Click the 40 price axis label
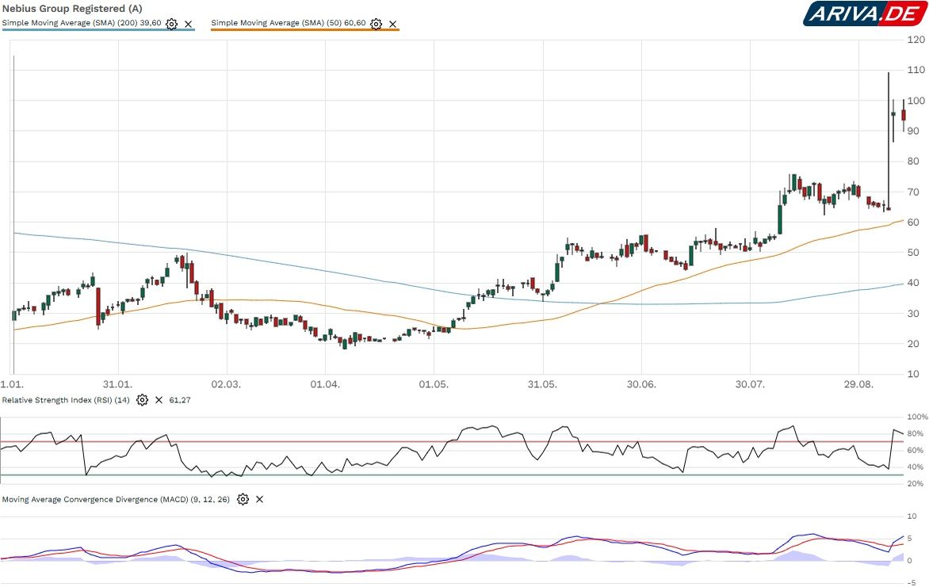 pyautogui.click(x=913, y=283)
